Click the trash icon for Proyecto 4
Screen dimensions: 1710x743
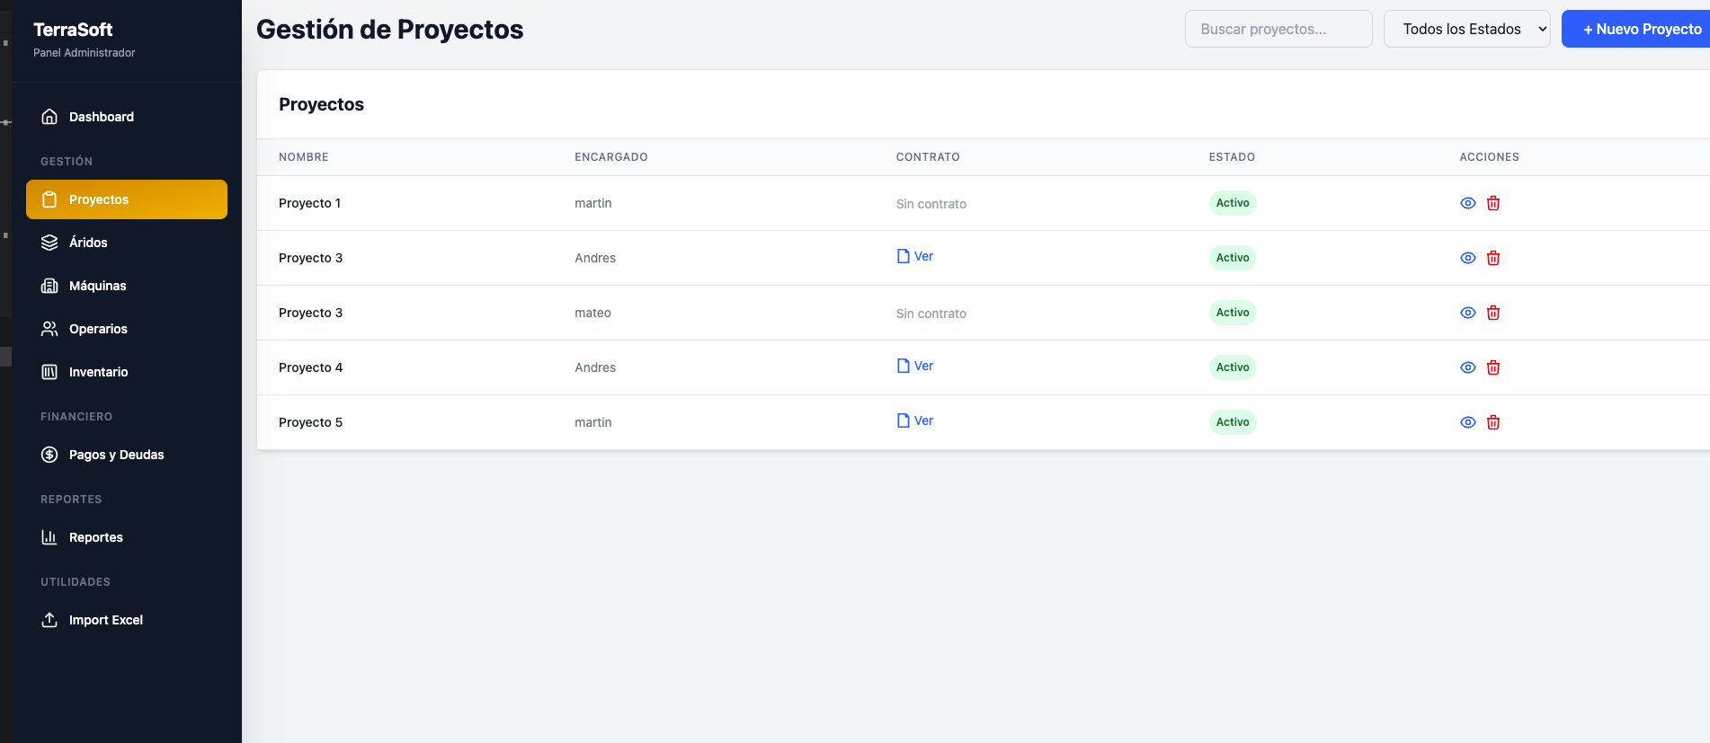[x=1492, y=367]
